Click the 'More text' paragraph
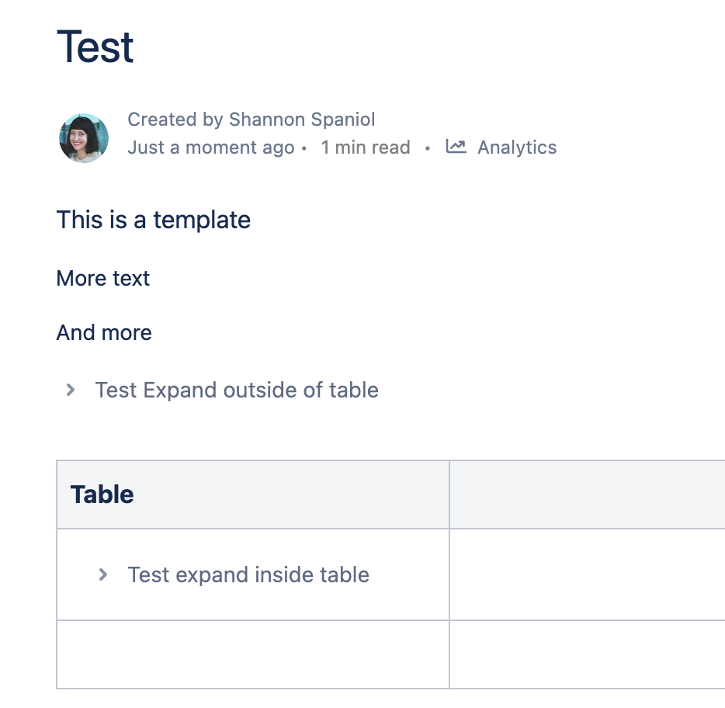Viewport: 725px width, 708px height. click(102, 279)
